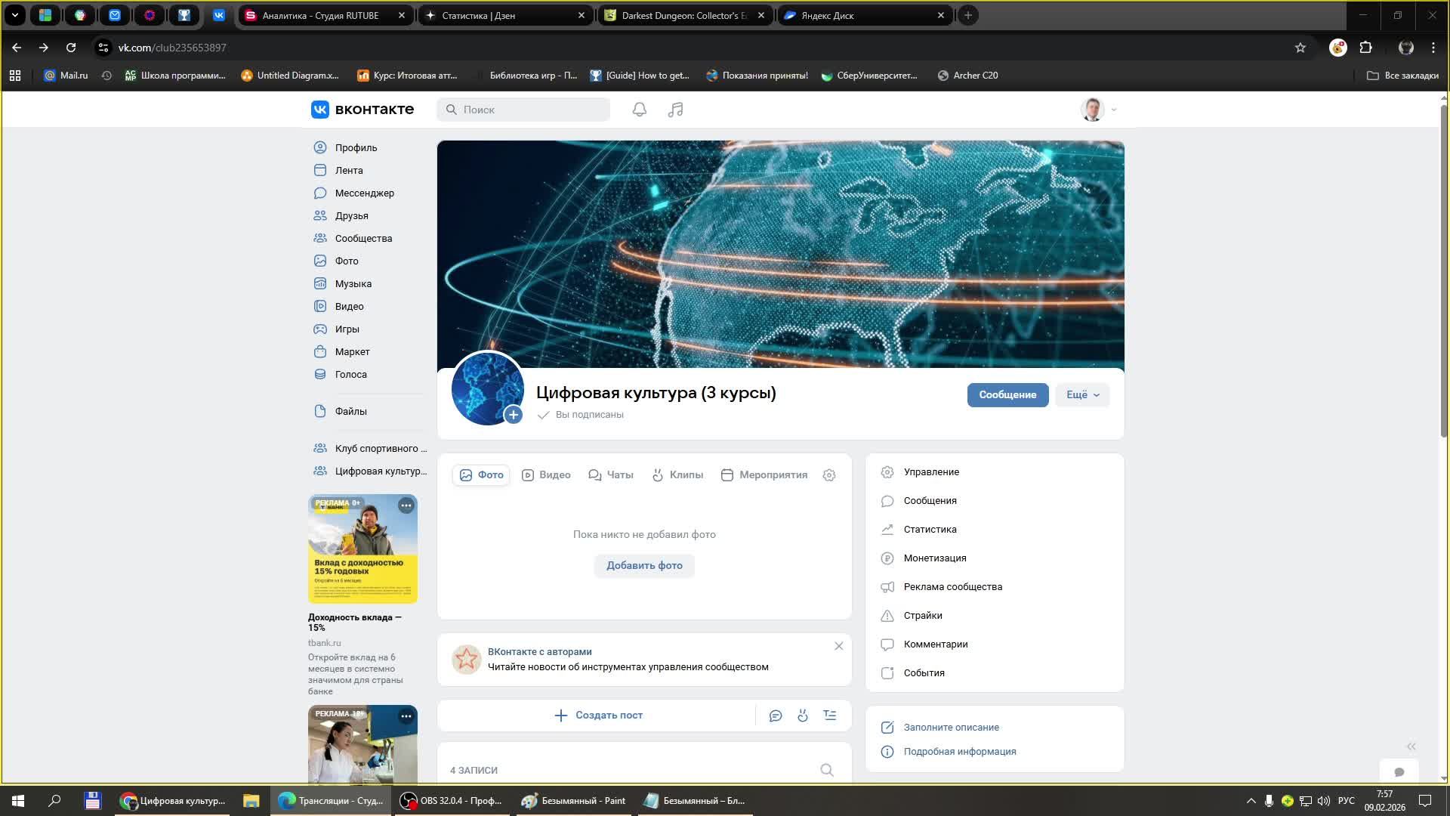The height and width of the screenshot is (816, 1450).
Task: Switch to the Видео tab
Action: pyautogui.click(x=546, y=475)
